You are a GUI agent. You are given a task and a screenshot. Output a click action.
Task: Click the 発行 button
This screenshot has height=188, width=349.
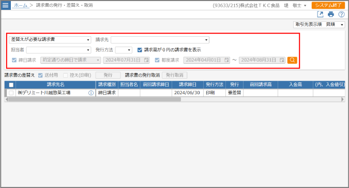click(108, 76)
